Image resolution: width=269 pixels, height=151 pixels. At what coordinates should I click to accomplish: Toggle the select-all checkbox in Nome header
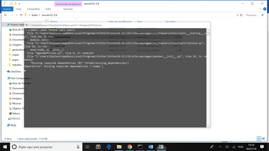pyautogui.click(x=47, y=21)
